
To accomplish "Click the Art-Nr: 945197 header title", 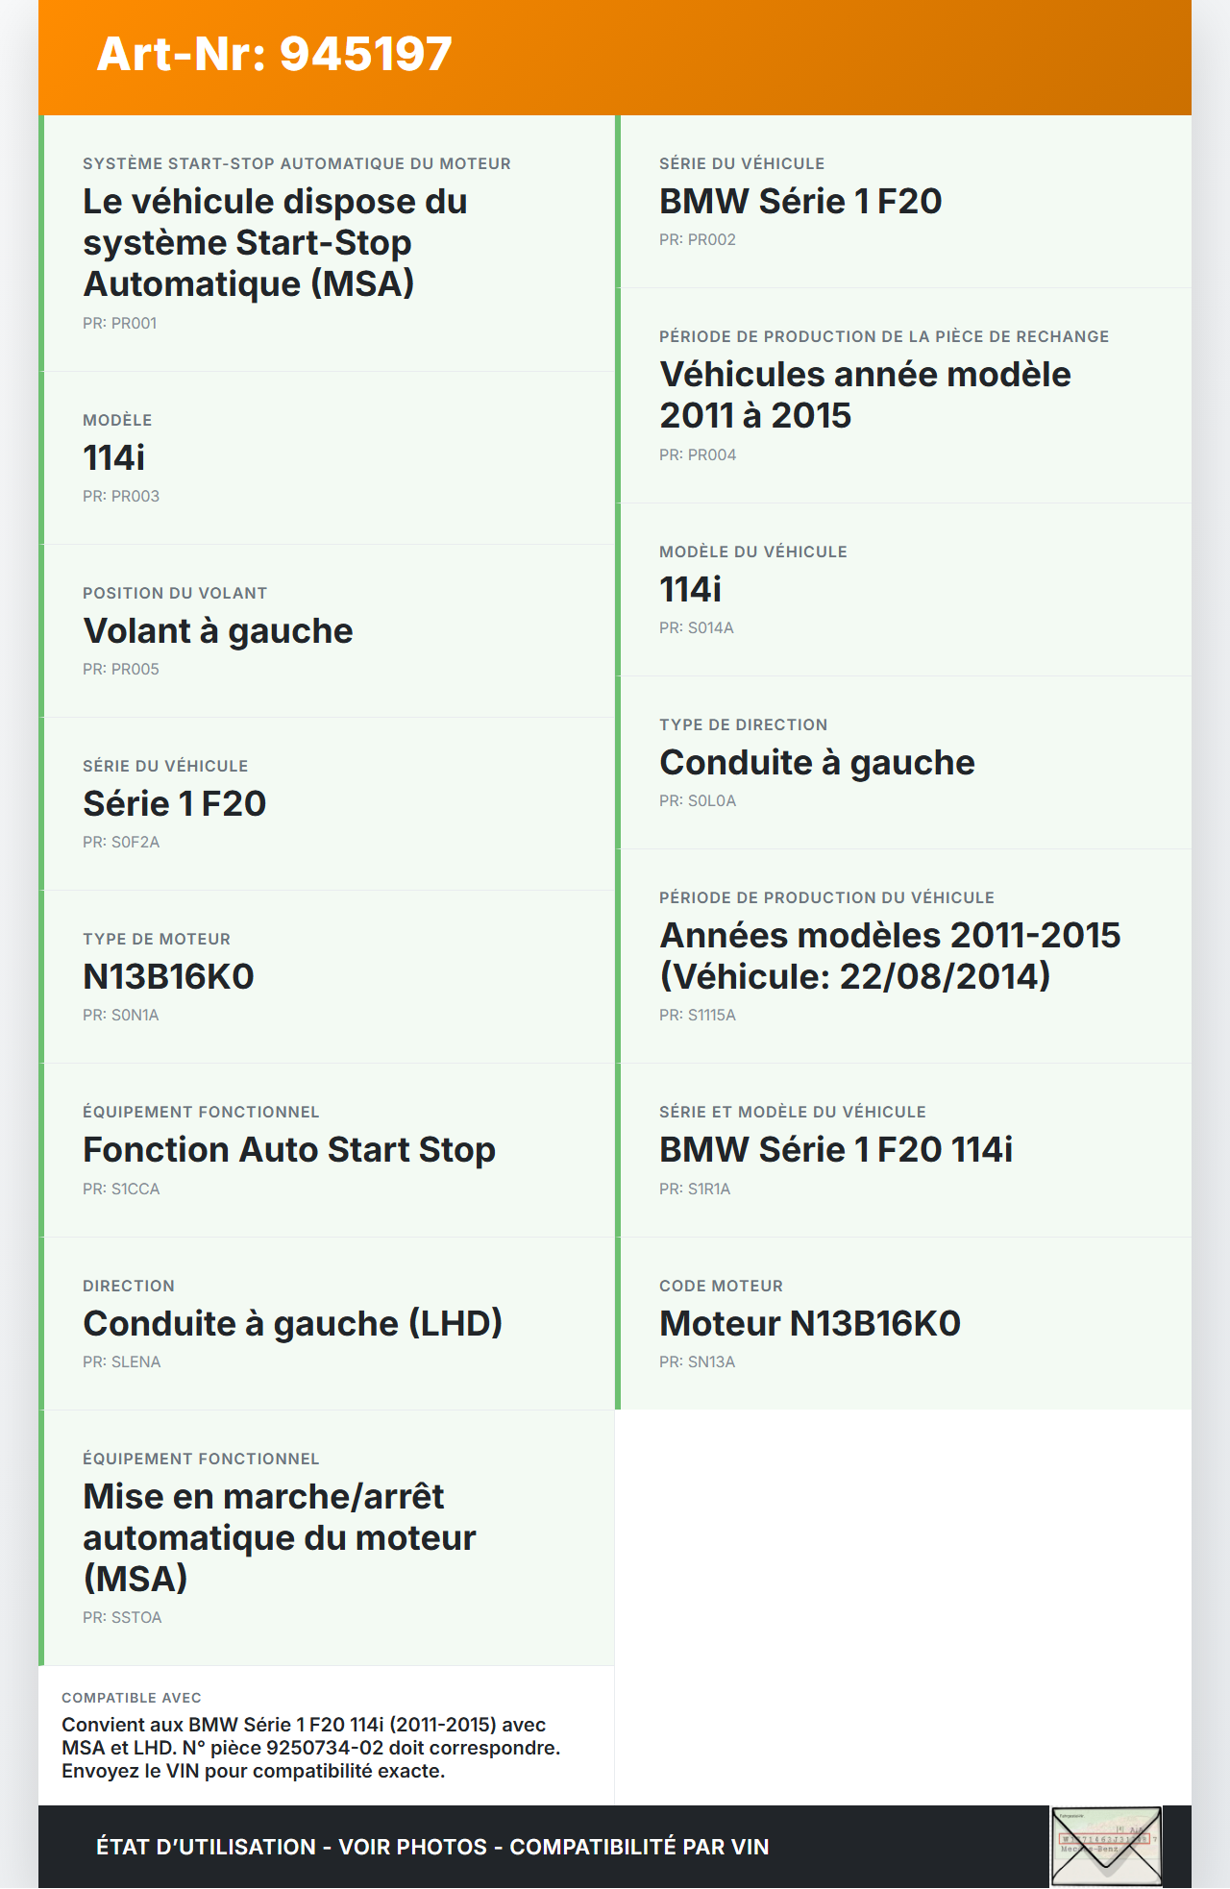I will click(274, 55).
